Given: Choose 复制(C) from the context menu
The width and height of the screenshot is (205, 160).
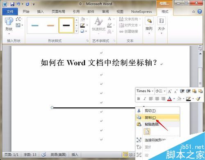Looking at the screenshot, I should [x=157, y=118].
